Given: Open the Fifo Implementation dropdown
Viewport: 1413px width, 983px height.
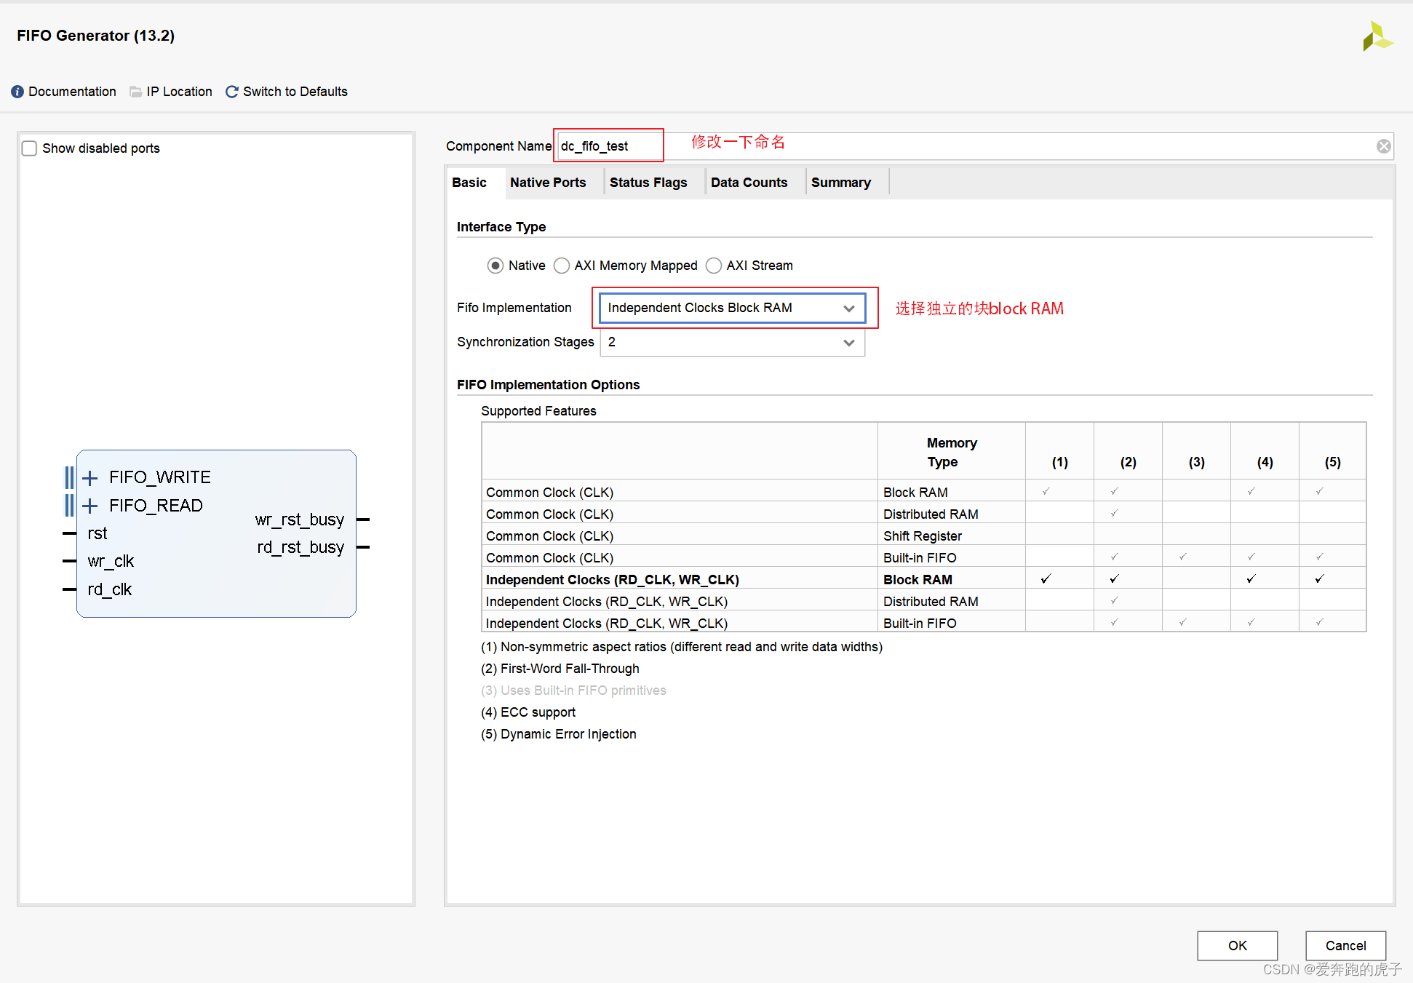Looking at the screenshot, I should (x=732, y=308).
